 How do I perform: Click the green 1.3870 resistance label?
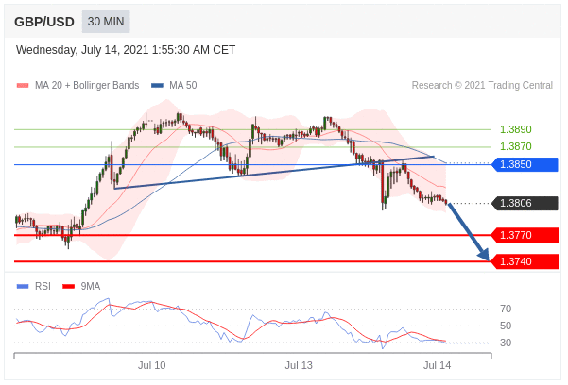pos(515,147)
